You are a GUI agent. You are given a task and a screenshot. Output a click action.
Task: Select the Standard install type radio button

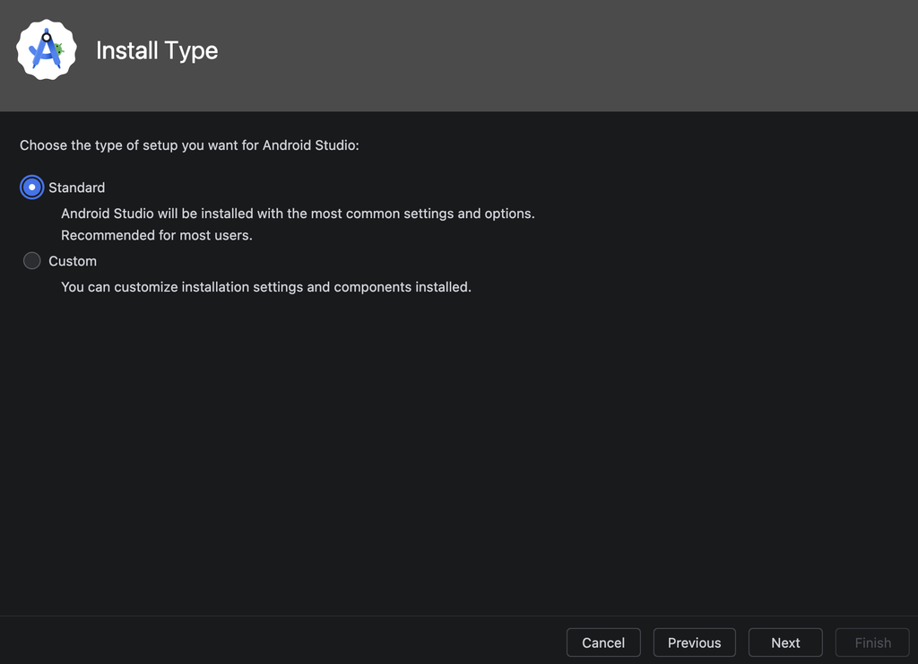point(31,188)
